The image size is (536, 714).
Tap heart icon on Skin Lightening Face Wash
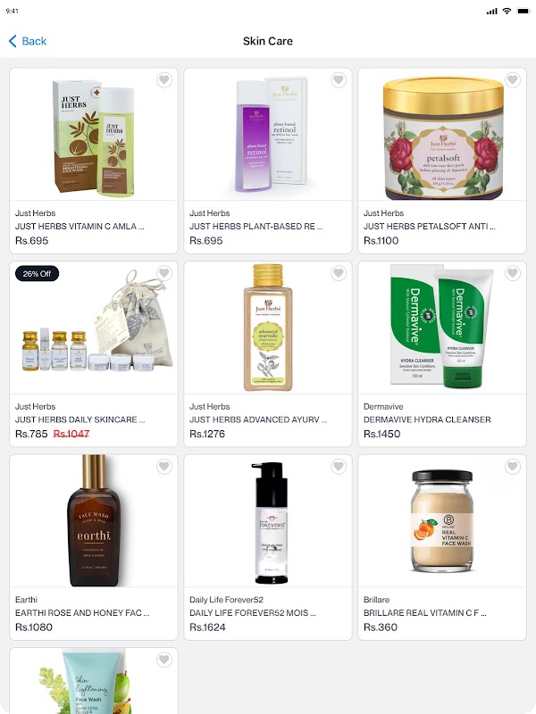pyautogui.click(x=164, y=660)
